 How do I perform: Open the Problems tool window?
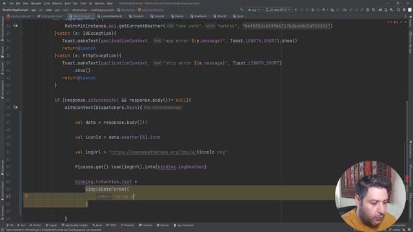pos(128,225)
